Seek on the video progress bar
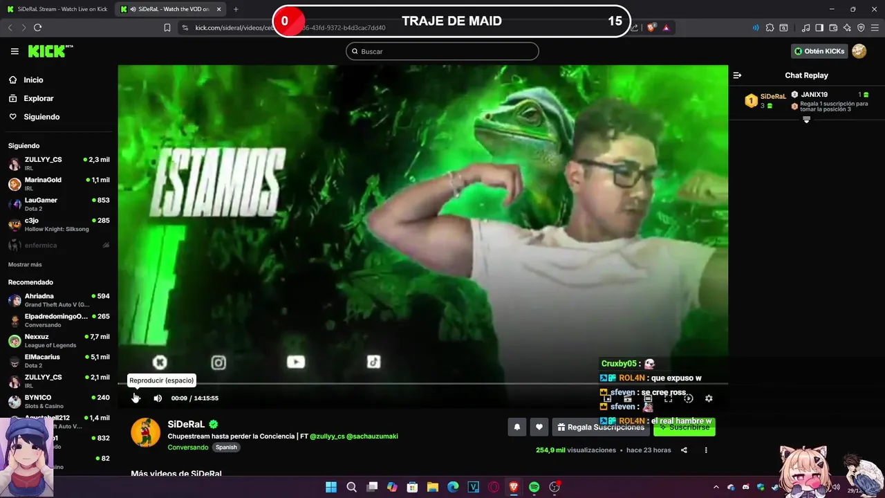The image size is (885, 498). (x=422, y=383)
